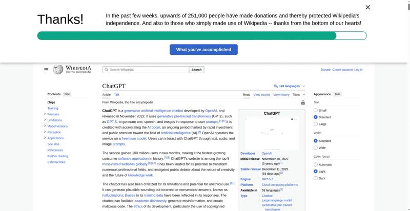Select Wide width radio button
The image size is (410, 211).
pyautogui.click(x=316, y=148)
